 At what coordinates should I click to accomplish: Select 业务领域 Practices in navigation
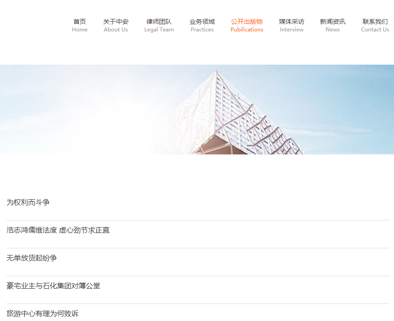[x=202, y=25]
